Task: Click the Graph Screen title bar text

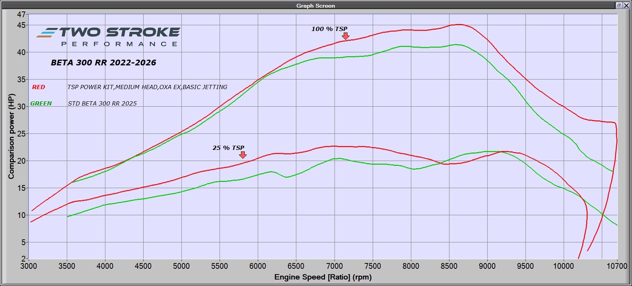Action: tap(315, 6)
